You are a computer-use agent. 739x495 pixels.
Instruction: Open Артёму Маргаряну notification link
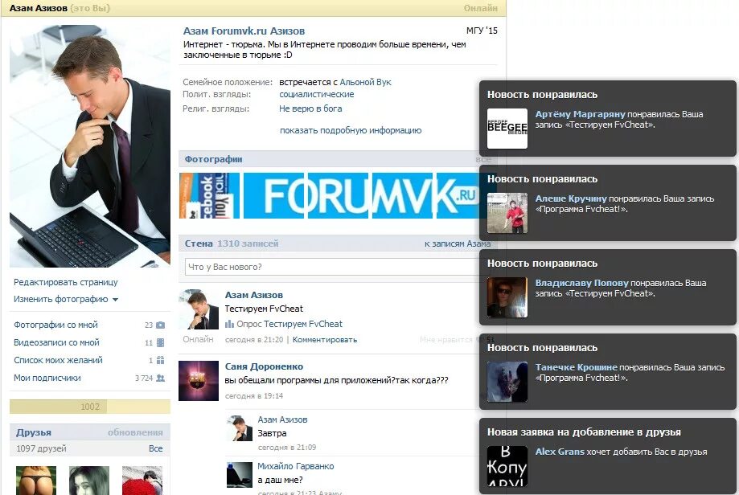click(x=580, y=114)
